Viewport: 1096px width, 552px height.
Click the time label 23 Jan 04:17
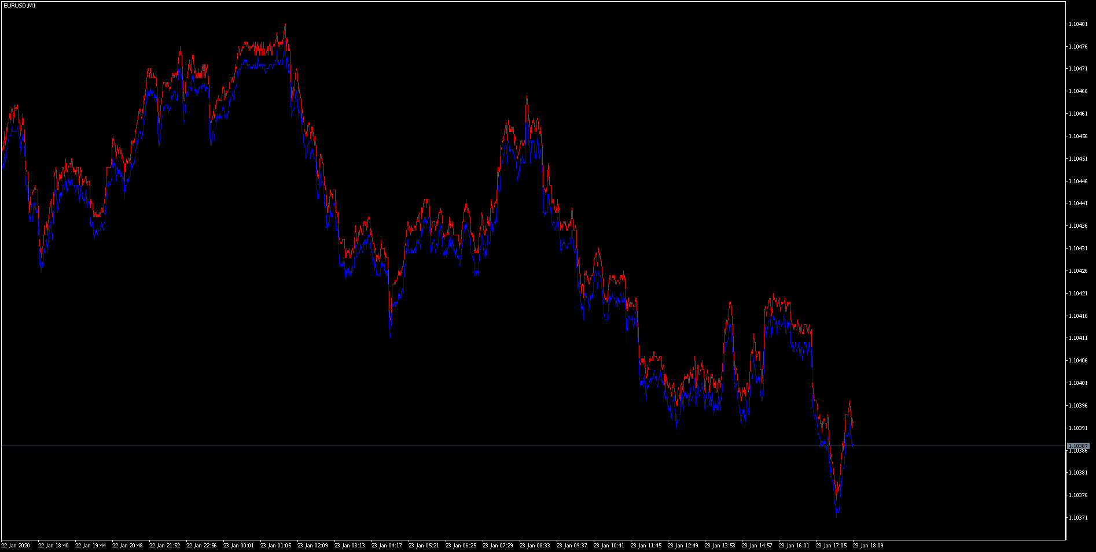(x=387, y=546)
